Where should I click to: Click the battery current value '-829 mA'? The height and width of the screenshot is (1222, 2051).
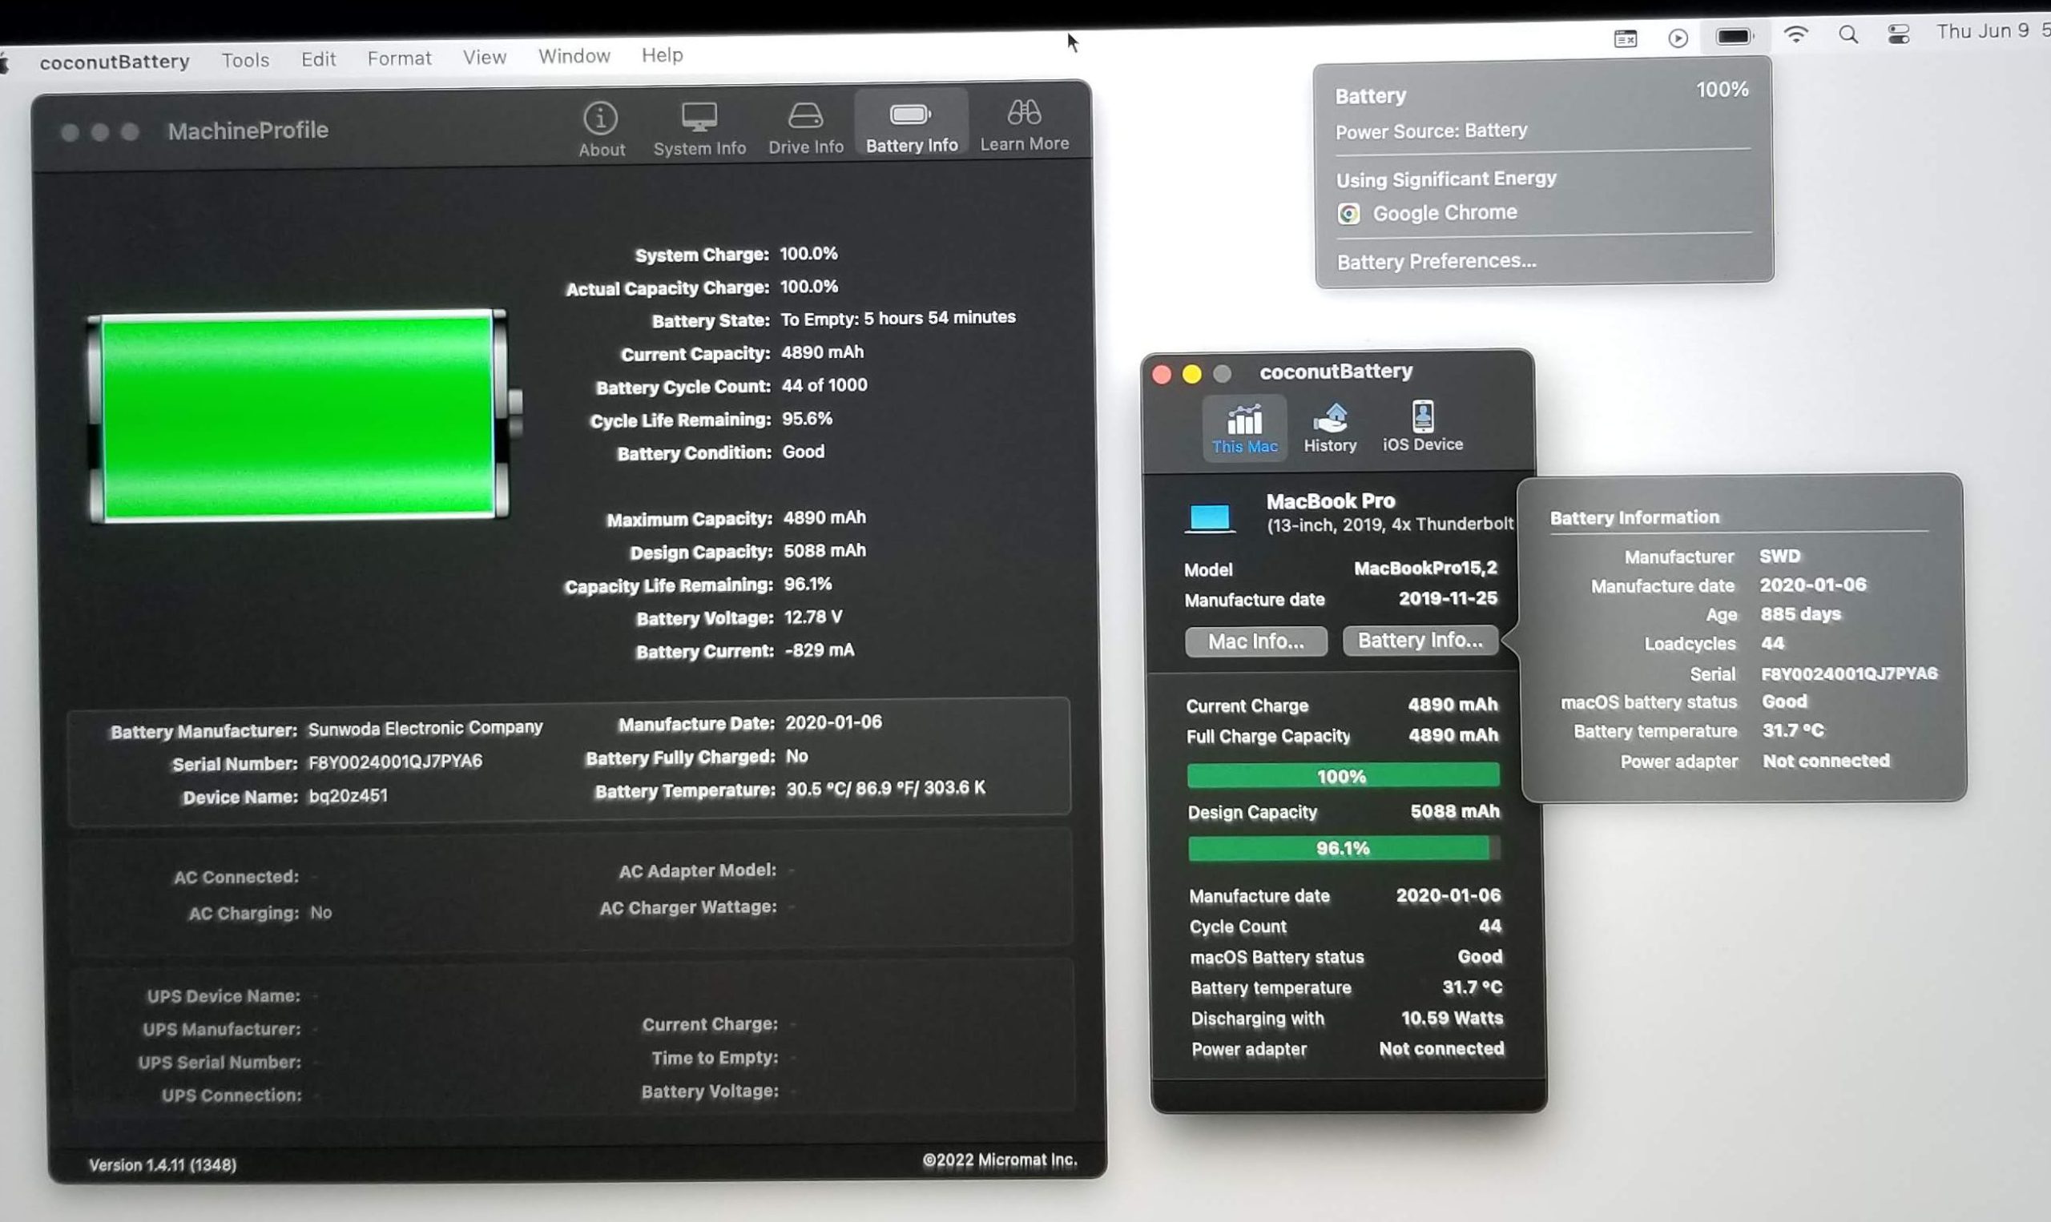pyautogui.click(x=820, y=650)
